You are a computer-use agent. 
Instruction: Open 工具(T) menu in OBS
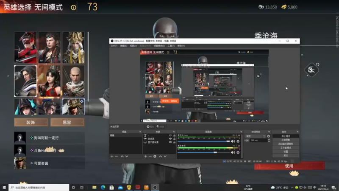(x=171, y=46)
